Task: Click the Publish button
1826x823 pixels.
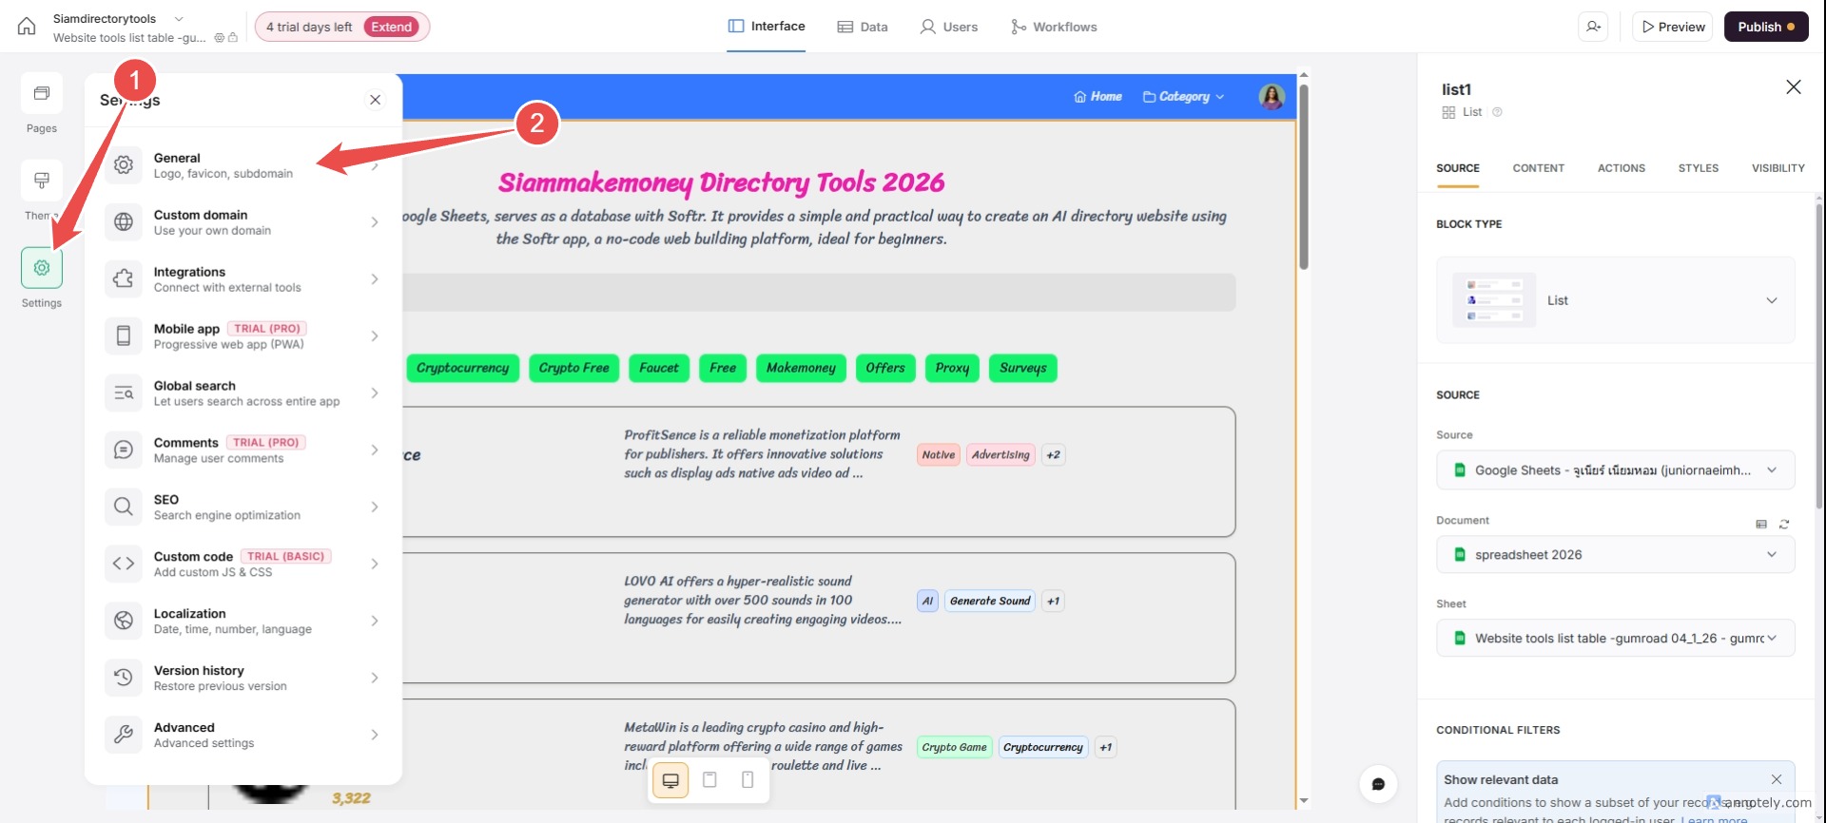Action: (x=1765, y=27)
